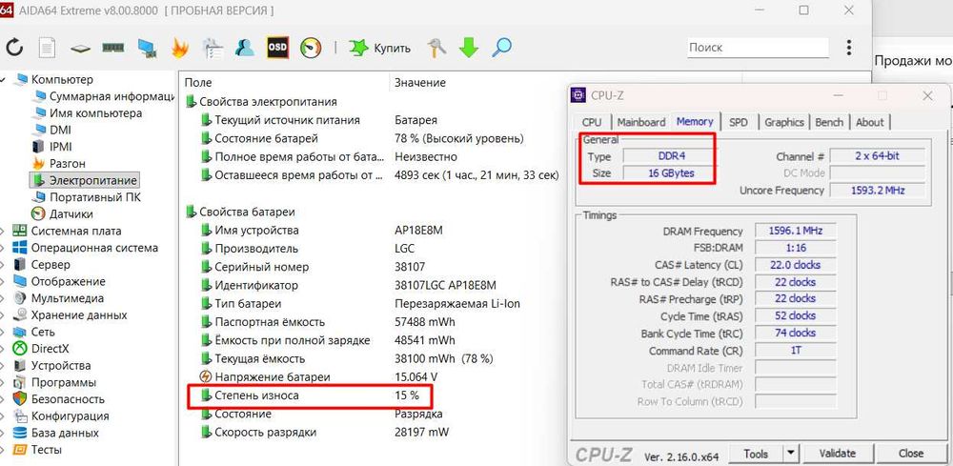Select Суммарная информация in tree

click(x=105, y=96)
